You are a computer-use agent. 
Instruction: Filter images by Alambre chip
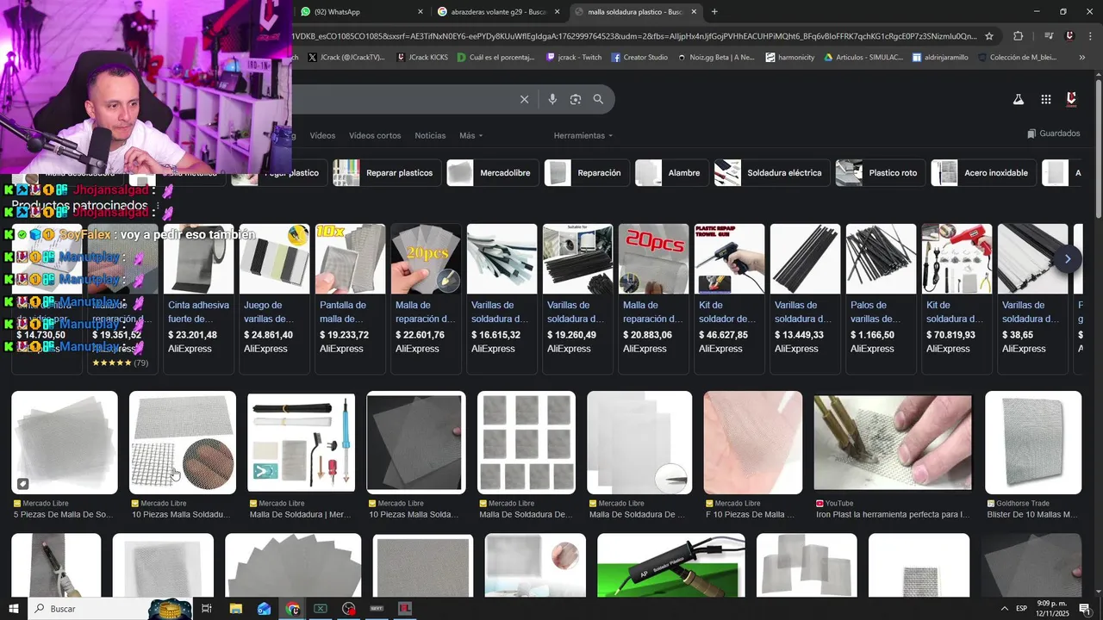point(671,172)
